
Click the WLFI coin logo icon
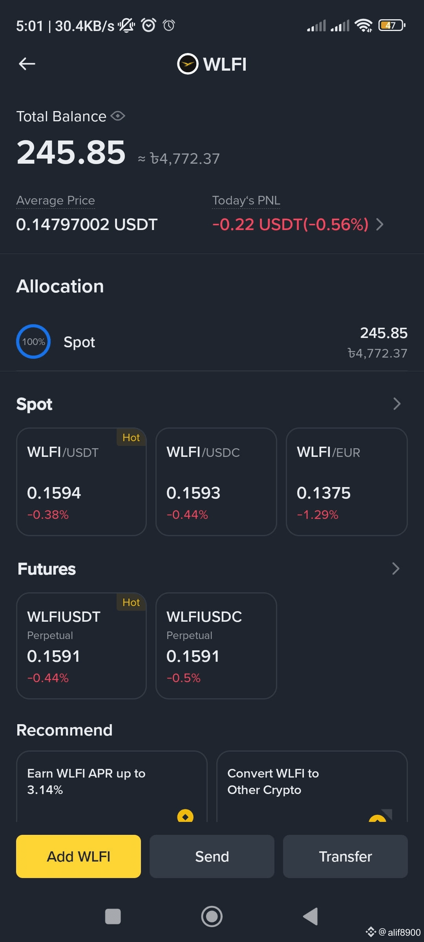(188, 64)
